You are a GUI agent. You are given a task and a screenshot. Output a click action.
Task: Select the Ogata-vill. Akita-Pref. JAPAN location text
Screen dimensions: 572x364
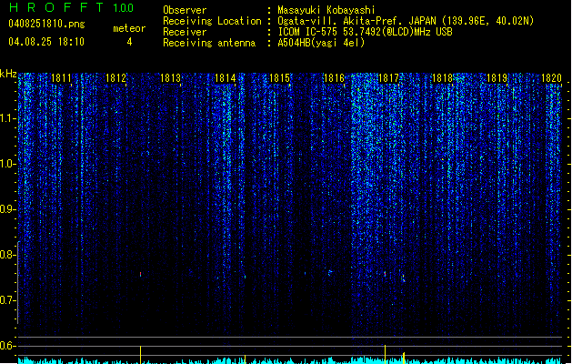coord(406,21)
